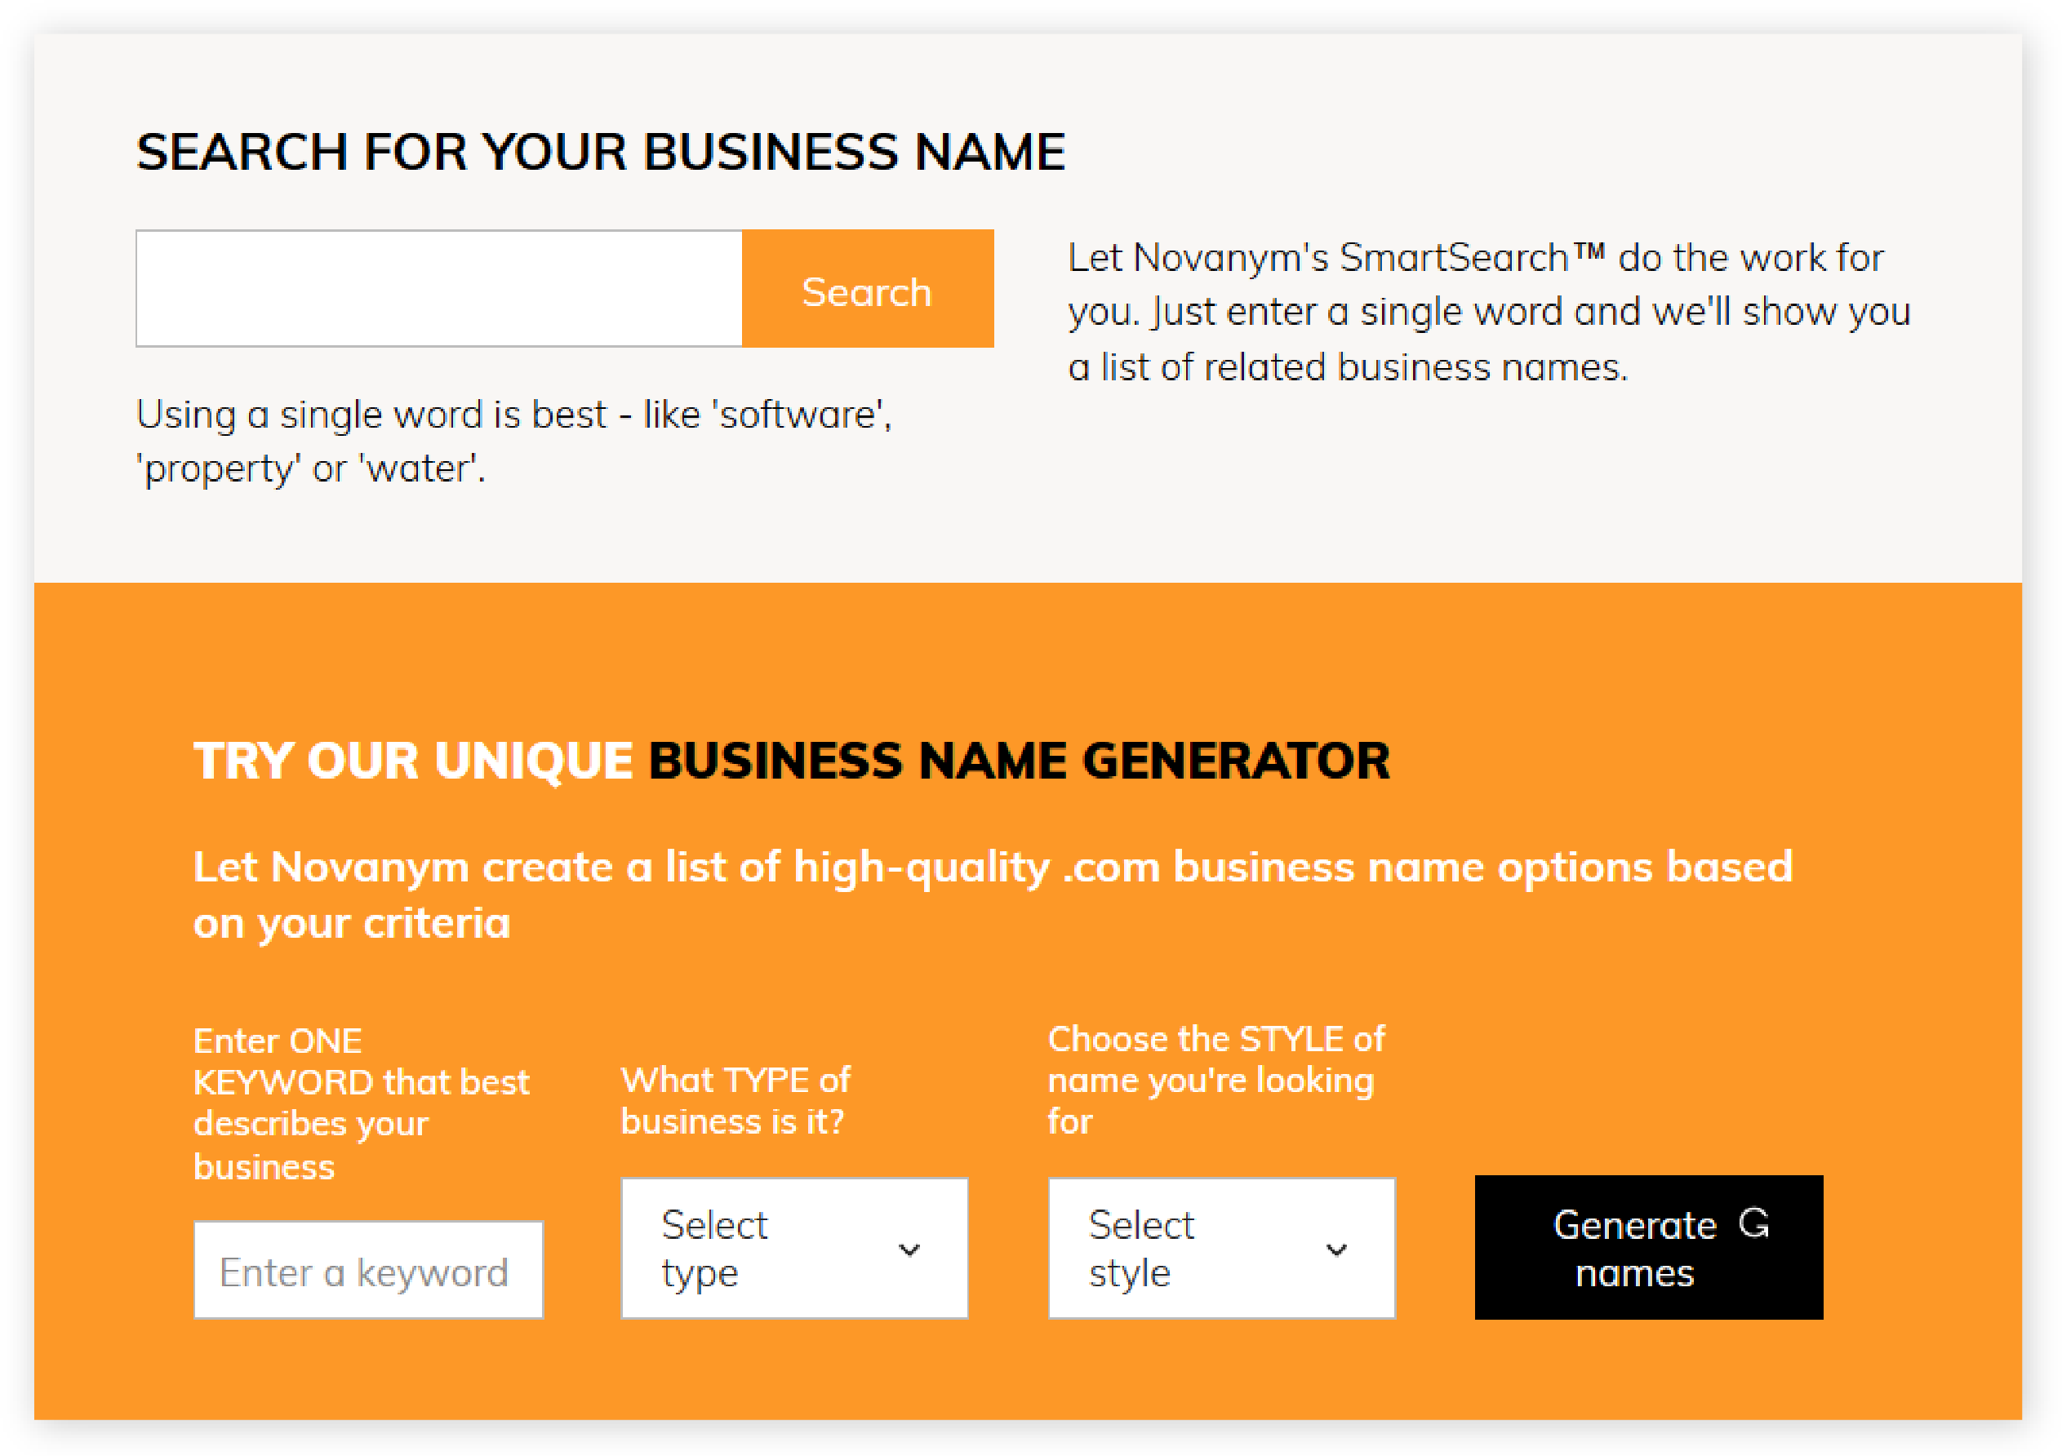Viewport: 2062px width, 1456px height.
Task: Focus the business name search field
Action: (439, 288)
